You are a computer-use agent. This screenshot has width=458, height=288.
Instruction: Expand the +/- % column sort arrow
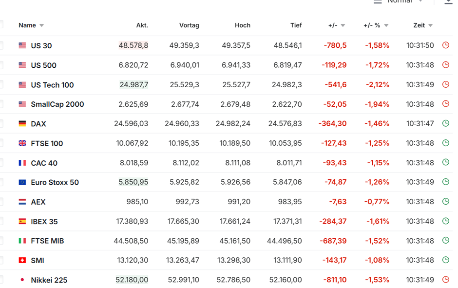click(x=386, y=26)
